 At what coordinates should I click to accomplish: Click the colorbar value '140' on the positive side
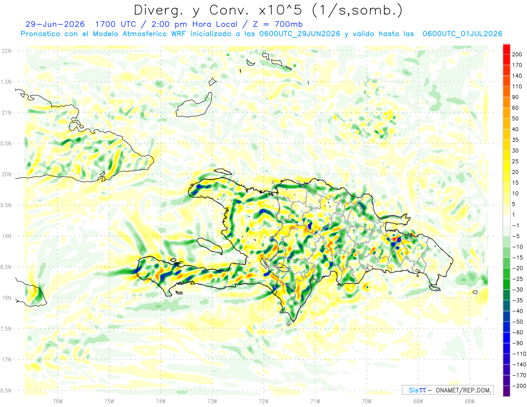[x=518, y=76]
